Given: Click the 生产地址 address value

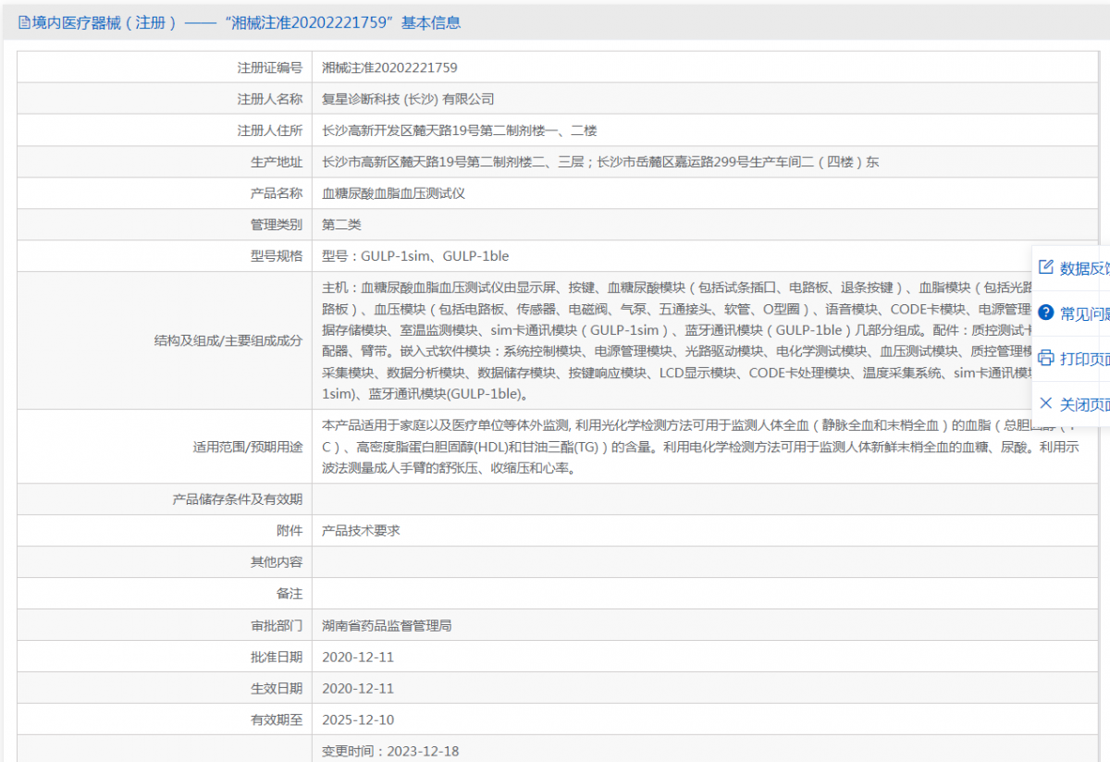Looking at the screenshot, I should coord(600,162).
